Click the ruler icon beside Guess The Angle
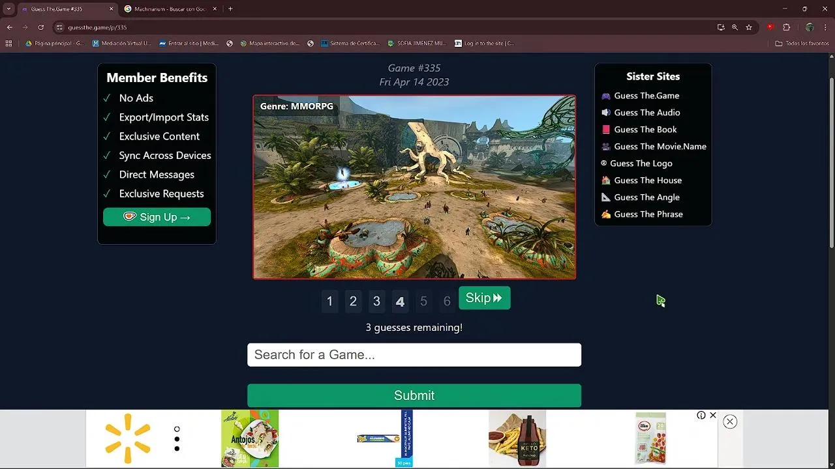The image size is (835, 469). [606, 197]
